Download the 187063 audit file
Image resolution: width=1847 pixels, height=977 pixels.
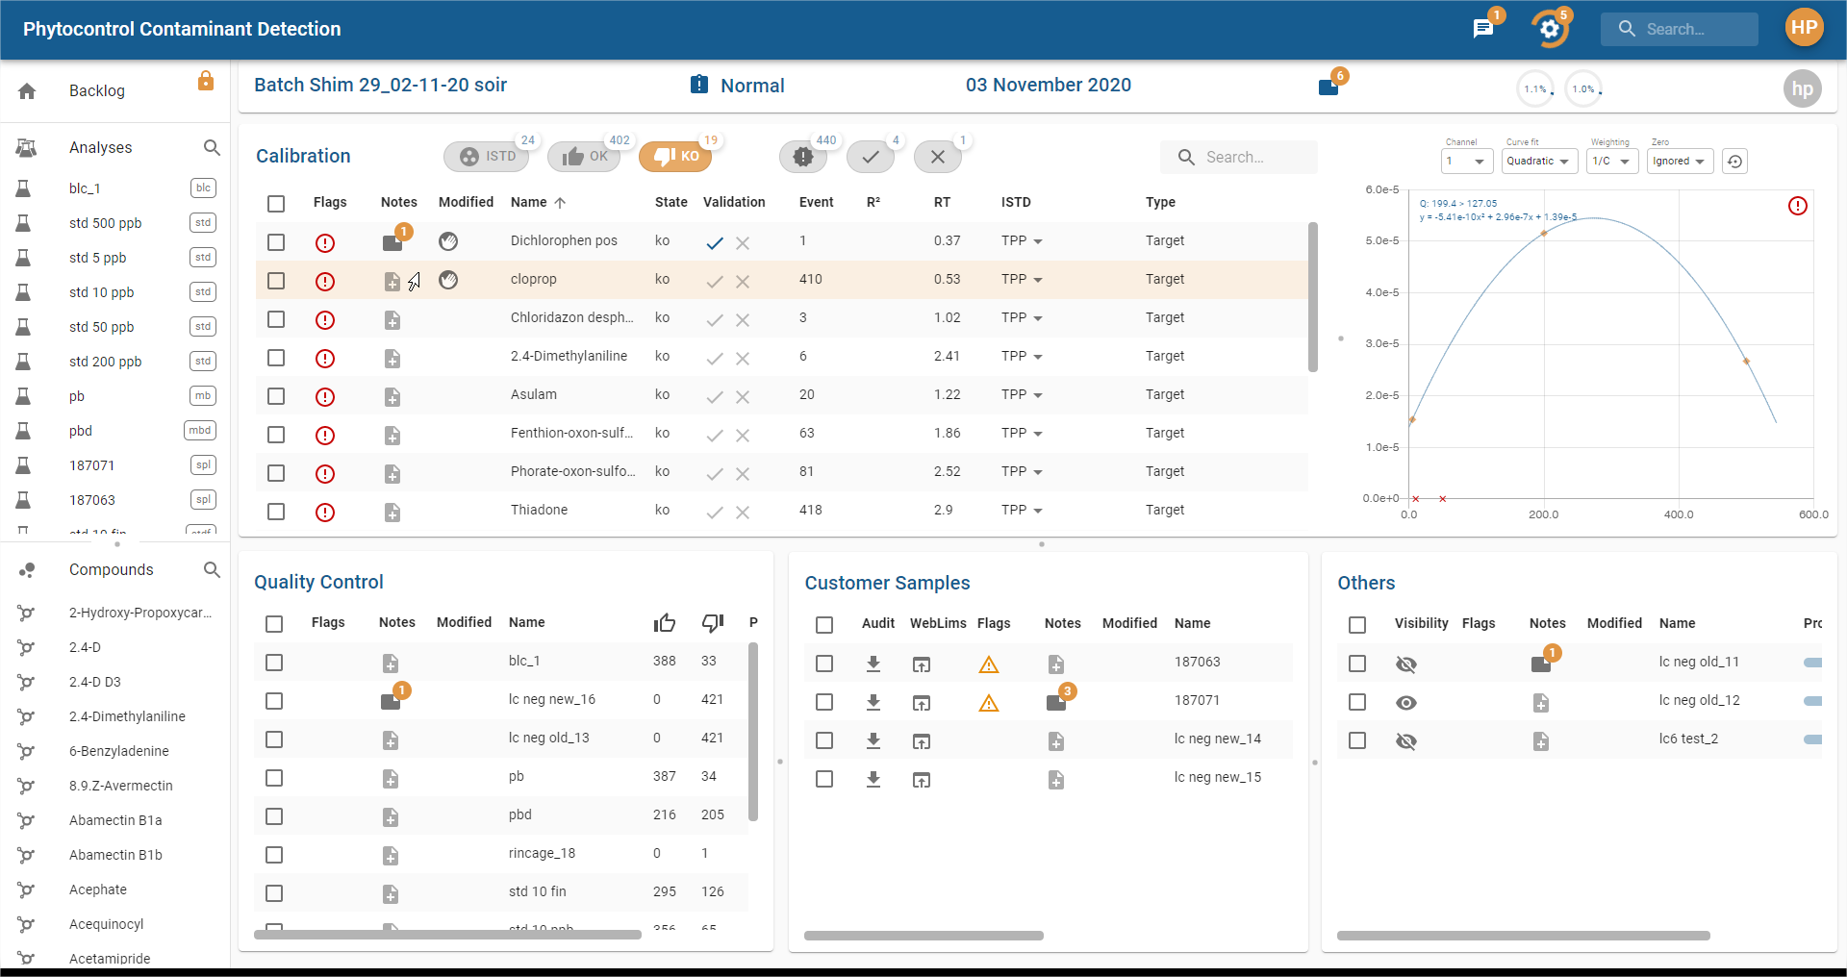(873, 664)
